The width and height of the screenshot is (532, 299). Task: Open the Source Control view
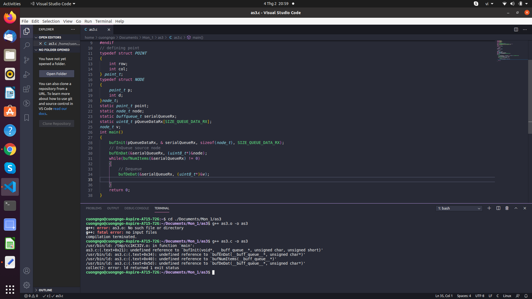(27, 60)
